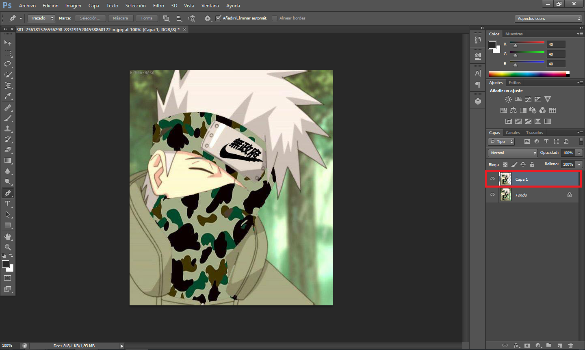This screenshot has height=350, width=585.
Task: Switch to the Canales tab
Action: coord(513,133)
